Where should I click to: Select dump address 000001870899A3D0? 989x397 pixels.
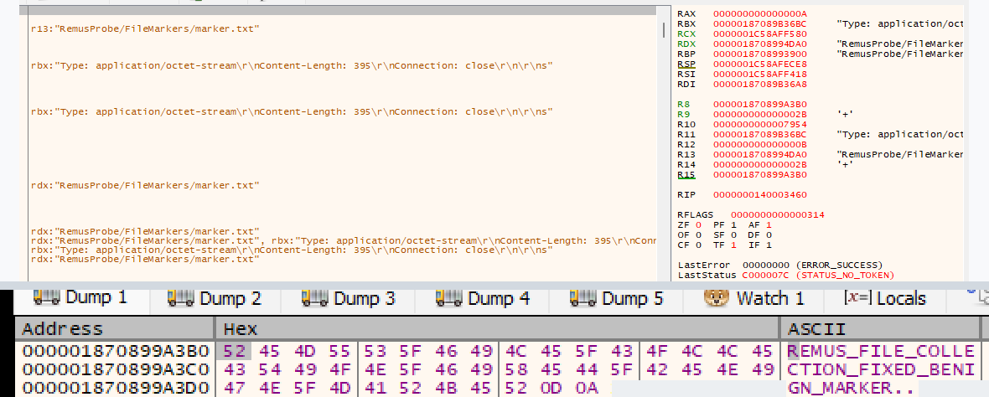point(114,388)
